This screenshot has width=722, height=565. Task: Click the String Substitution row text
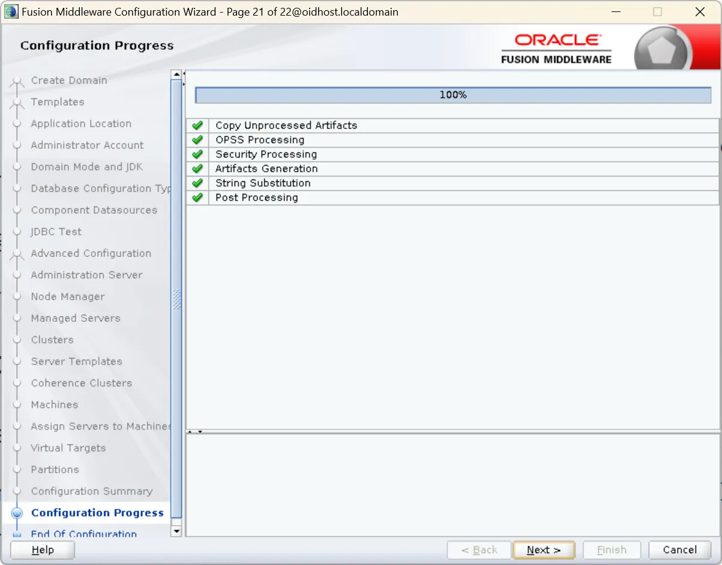(263, 183)
